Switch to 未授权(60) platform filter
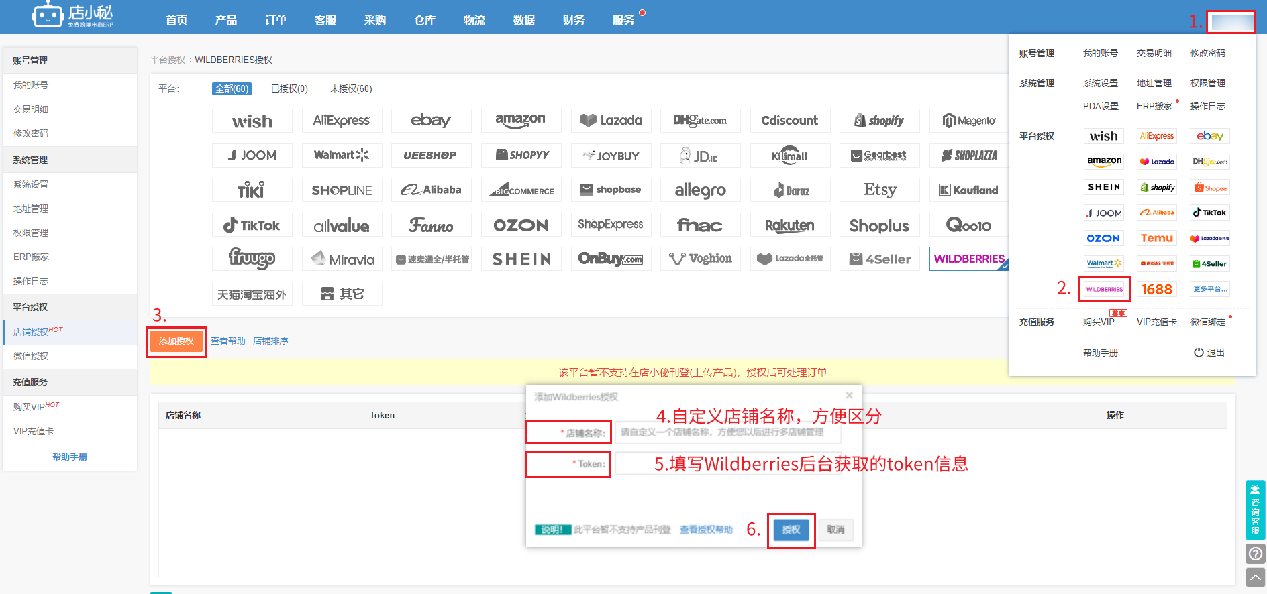Viewport: 1267px width, 594px height. [x=351, y=88]
